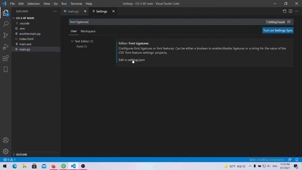Image resolution: width=302 pixels, height=170 pixels.
Task: Open the Manage gear menu
Action: coord(6,151)
